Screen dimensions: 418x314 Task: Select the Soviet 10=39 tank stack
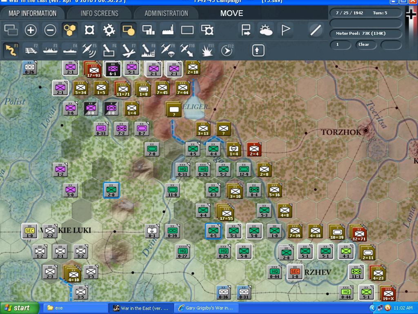(337, 232)
